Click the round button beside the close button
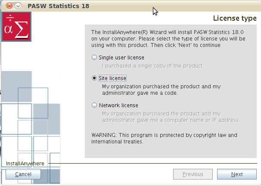 click(x=18, y=6)
